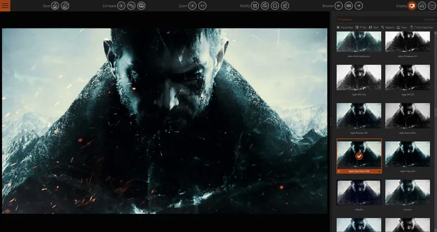Image resolution: width=437 pixels, height=232 pixels.
Task: Select the Adox Color Implosion preset thumbnail
Action: click(x=359, y=42)
